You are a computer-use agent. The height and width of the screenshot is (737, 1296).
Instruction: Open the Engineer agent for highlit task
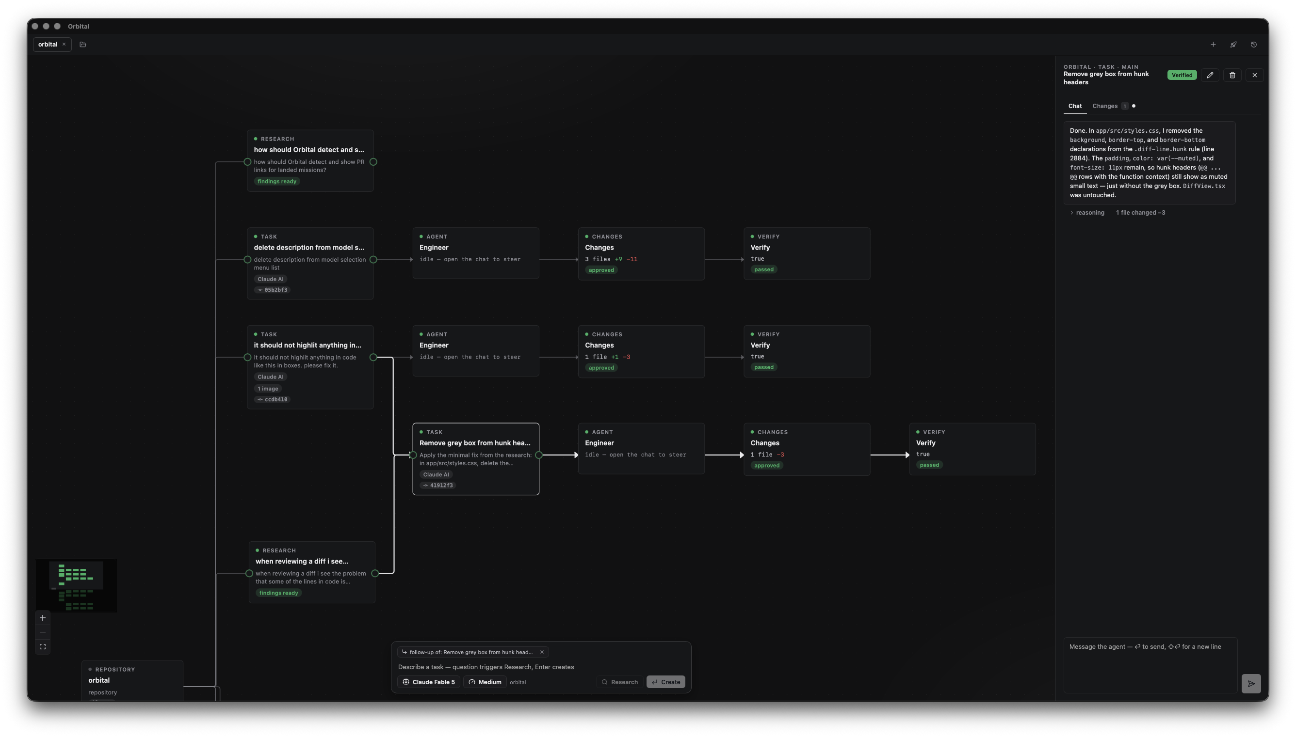pos(476,351)
